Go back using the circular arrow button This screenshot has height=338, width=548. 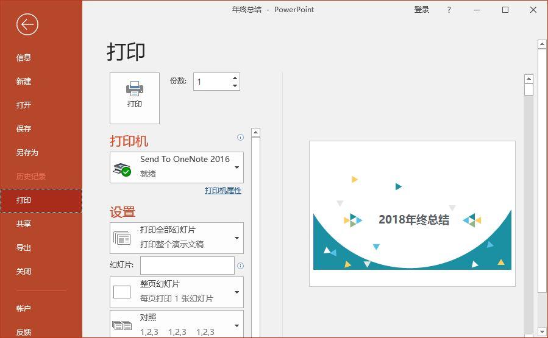click(x=27, y=24)
